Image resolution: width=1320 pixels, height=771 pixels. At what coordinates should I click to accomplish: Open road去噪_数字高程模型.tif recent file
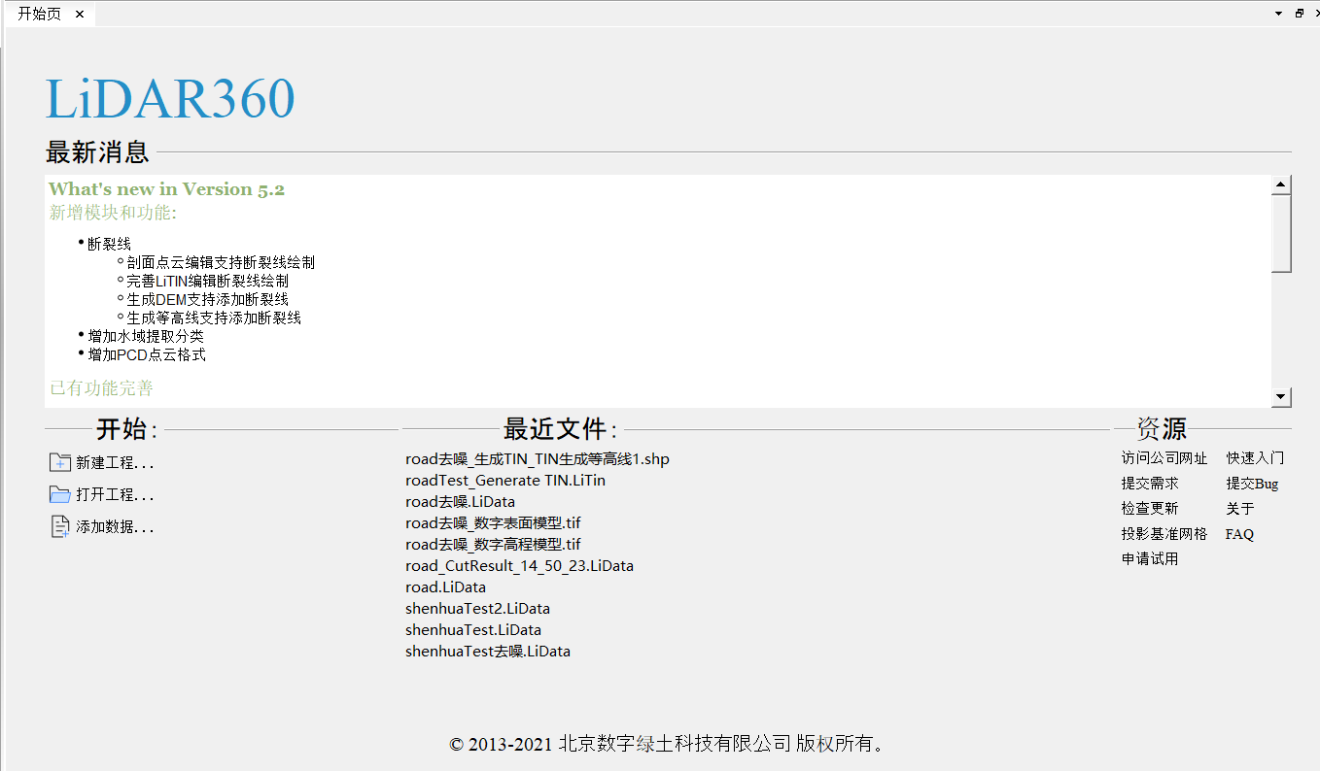(493, 545)
